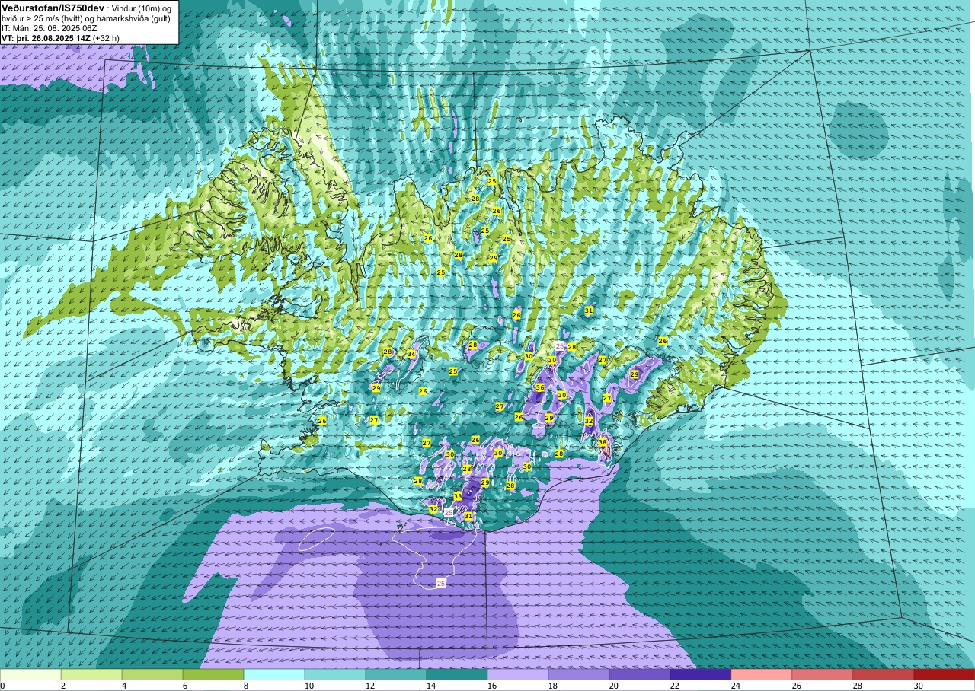Click the dark teal 14–16 legend swatch

457,674
